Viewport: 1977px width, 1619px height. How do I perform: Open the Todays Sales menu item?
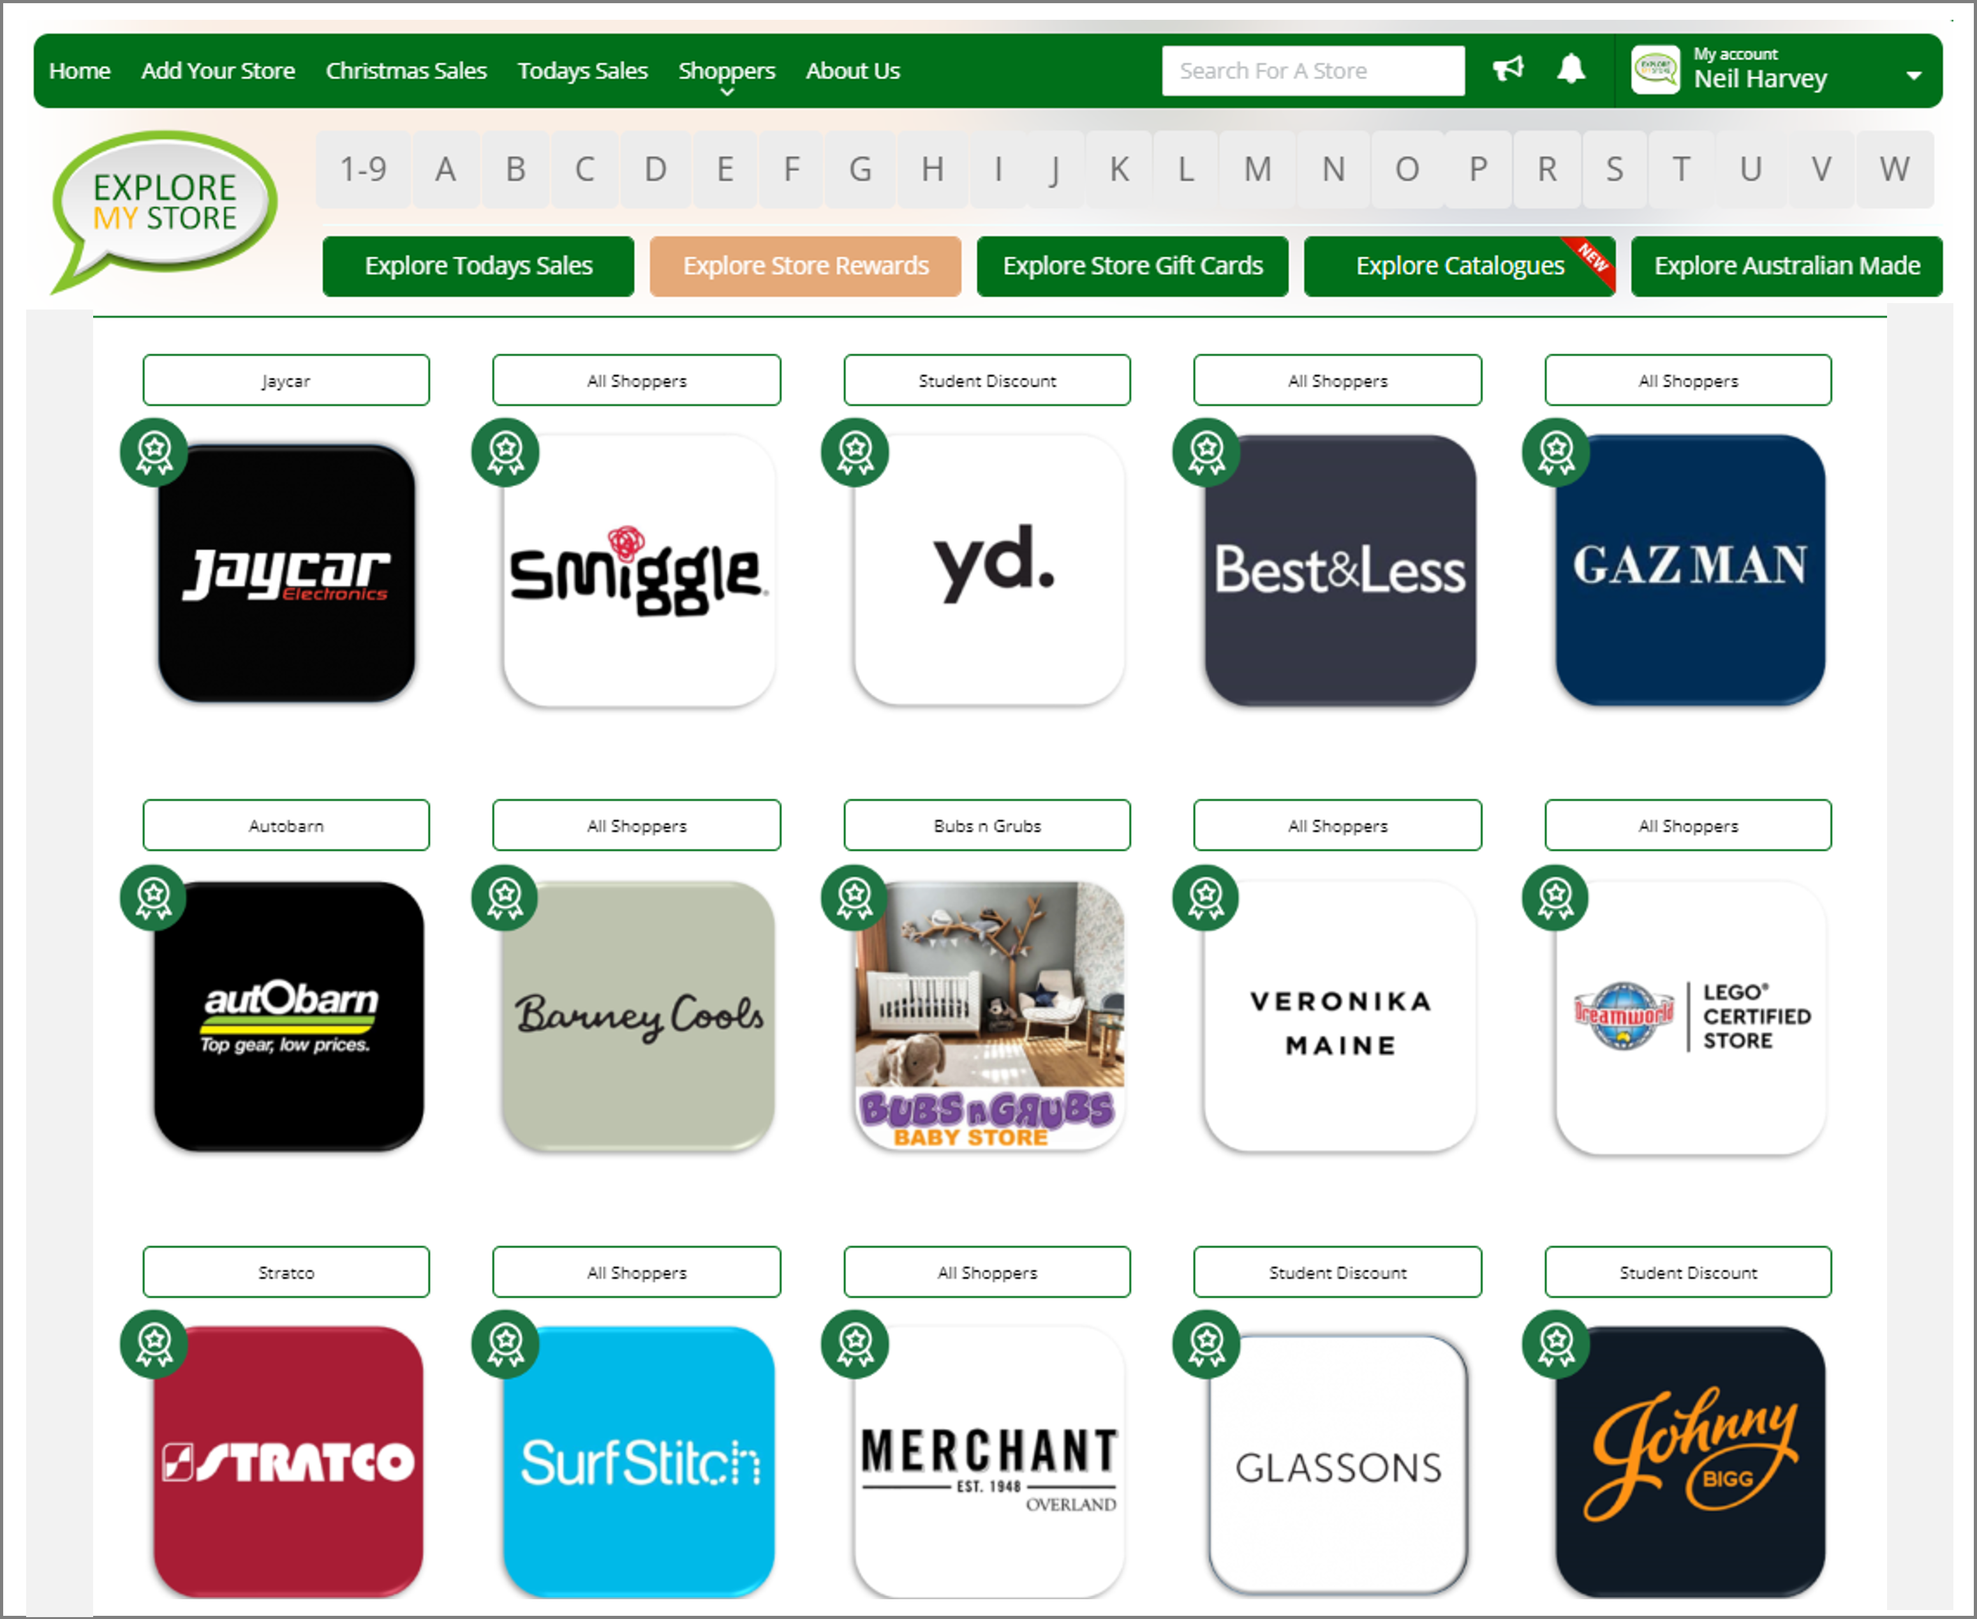click(582, 71)
